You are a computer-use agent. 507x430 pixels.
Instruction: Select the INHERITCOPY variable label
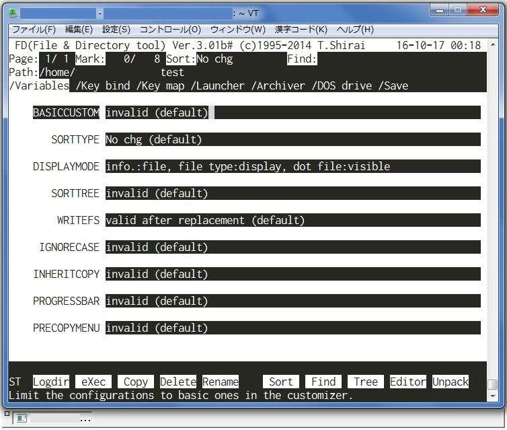(66, 274)
